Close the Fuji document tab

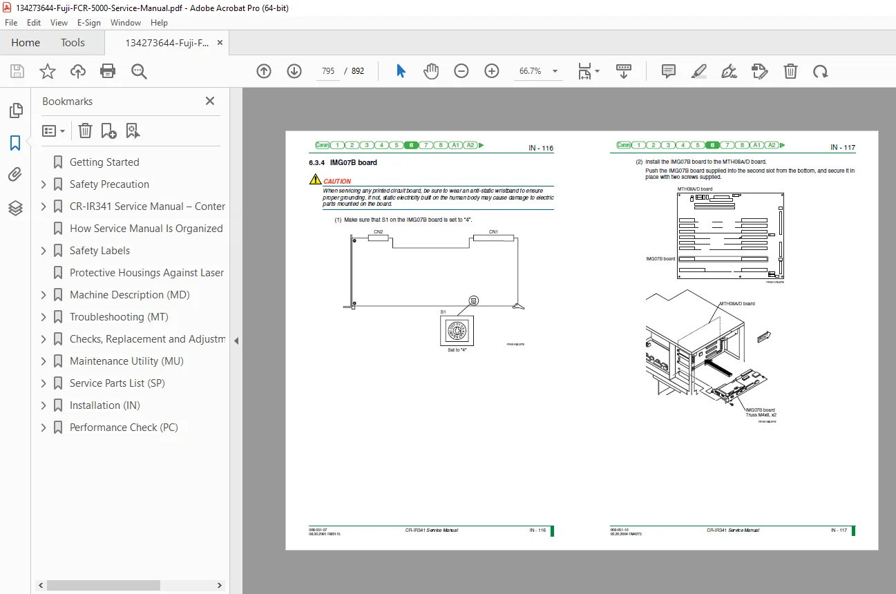[x=220, y=43]
